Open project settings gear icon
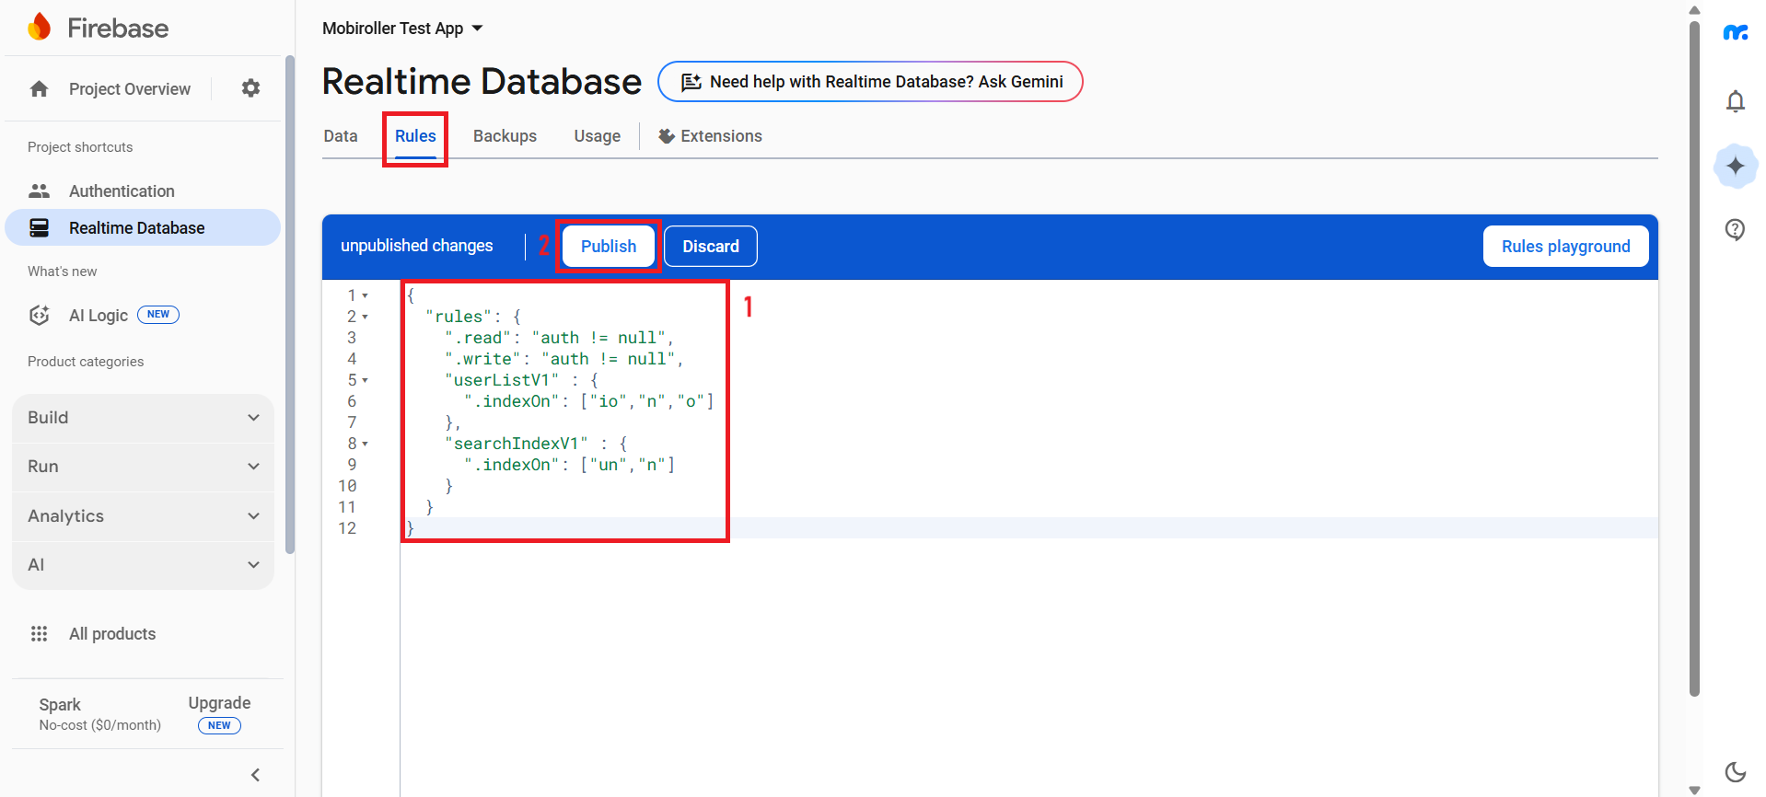 coord(250,88)
